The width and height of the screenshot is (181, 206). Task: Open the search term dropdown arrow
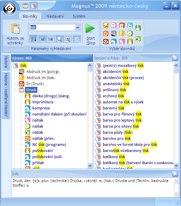click(78, 28)
